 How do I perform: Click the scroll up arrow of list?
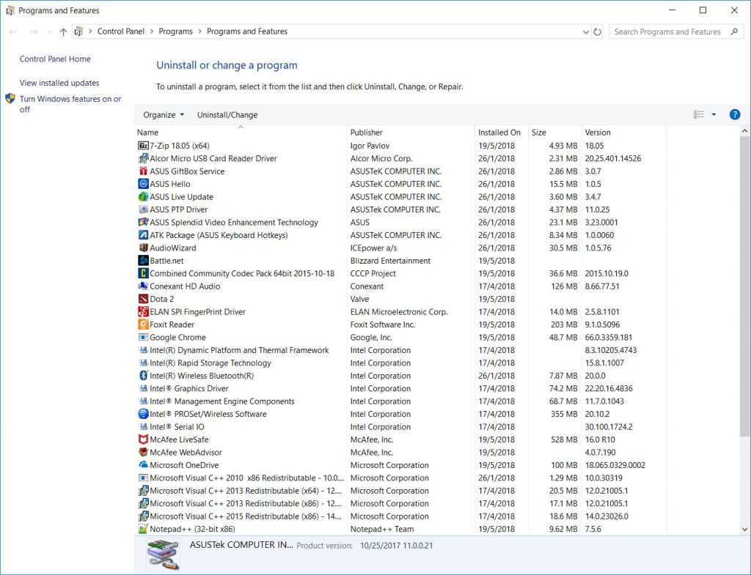click(x=744, y=131)
